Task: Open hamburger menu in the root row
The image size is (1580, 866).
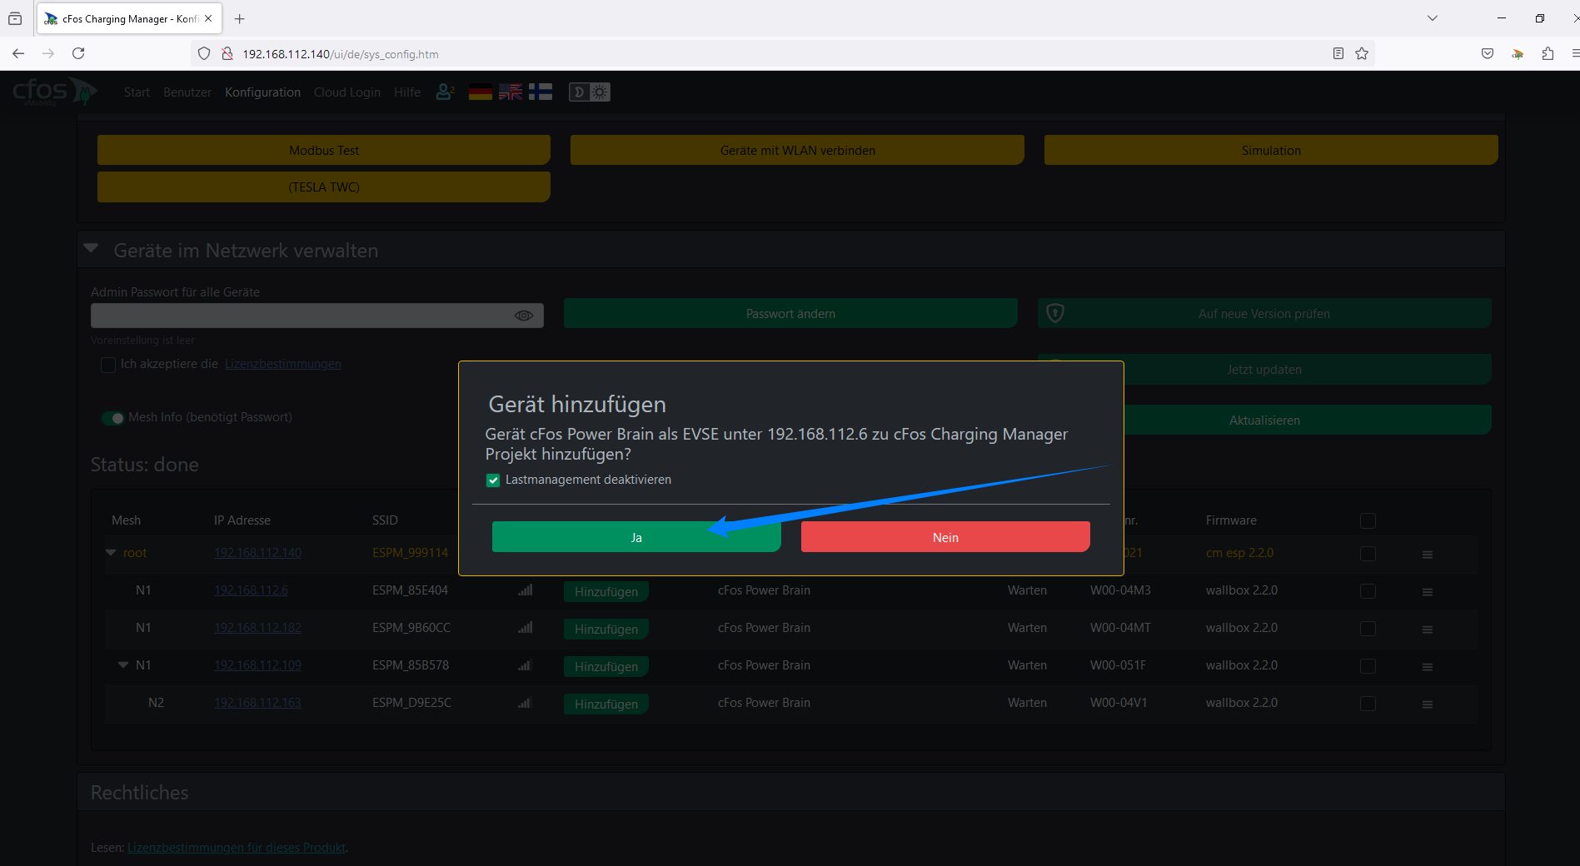Action: pos(1428,555)
